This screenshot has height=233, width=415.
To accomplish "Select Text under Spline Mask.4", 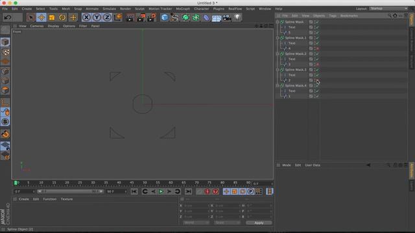I will (292, 91).
